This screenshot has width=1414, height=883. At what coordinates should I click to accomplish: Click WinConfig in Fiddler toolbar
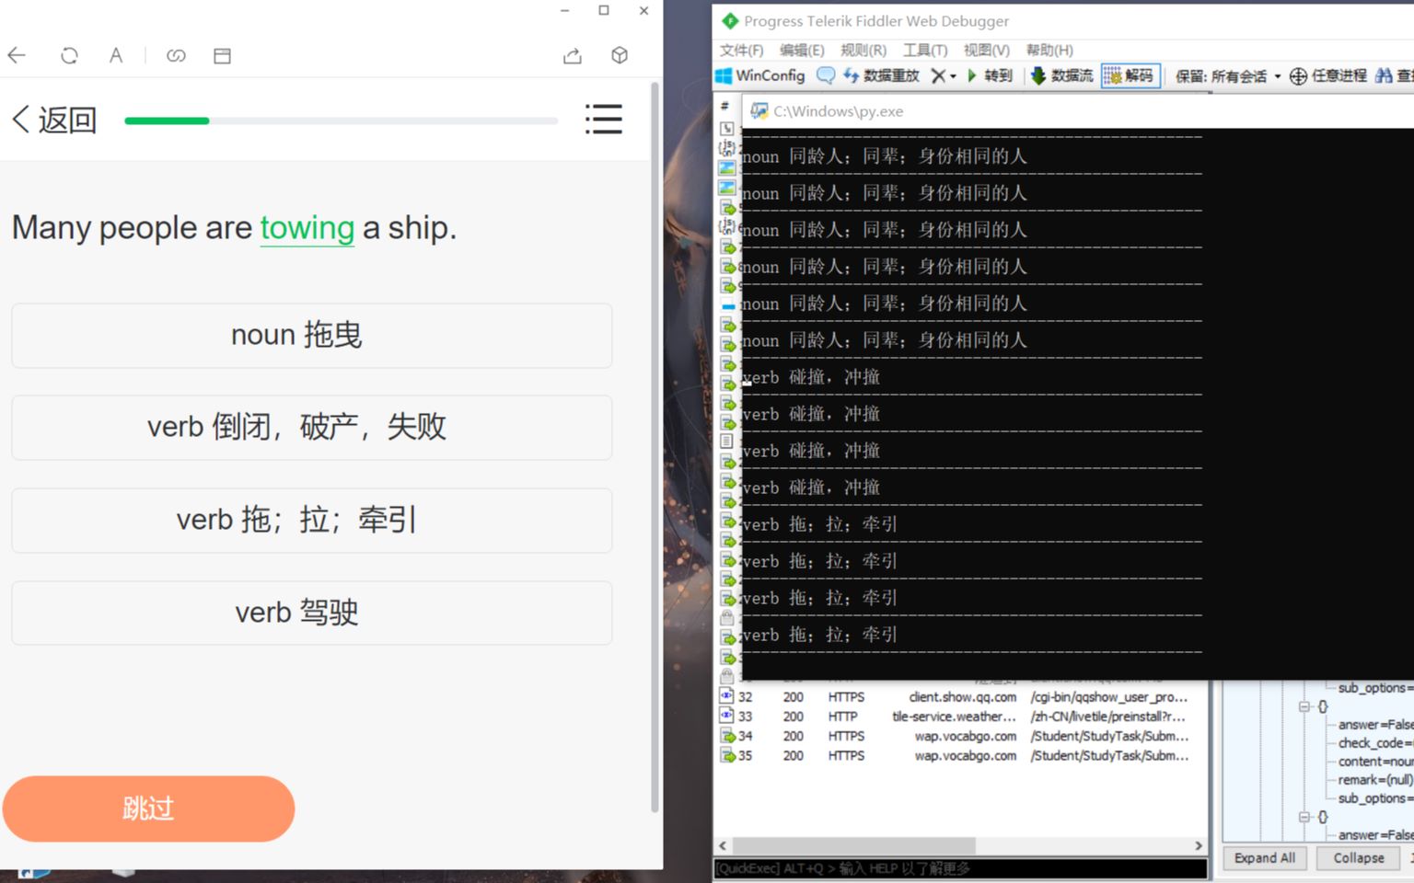[760, 75]
